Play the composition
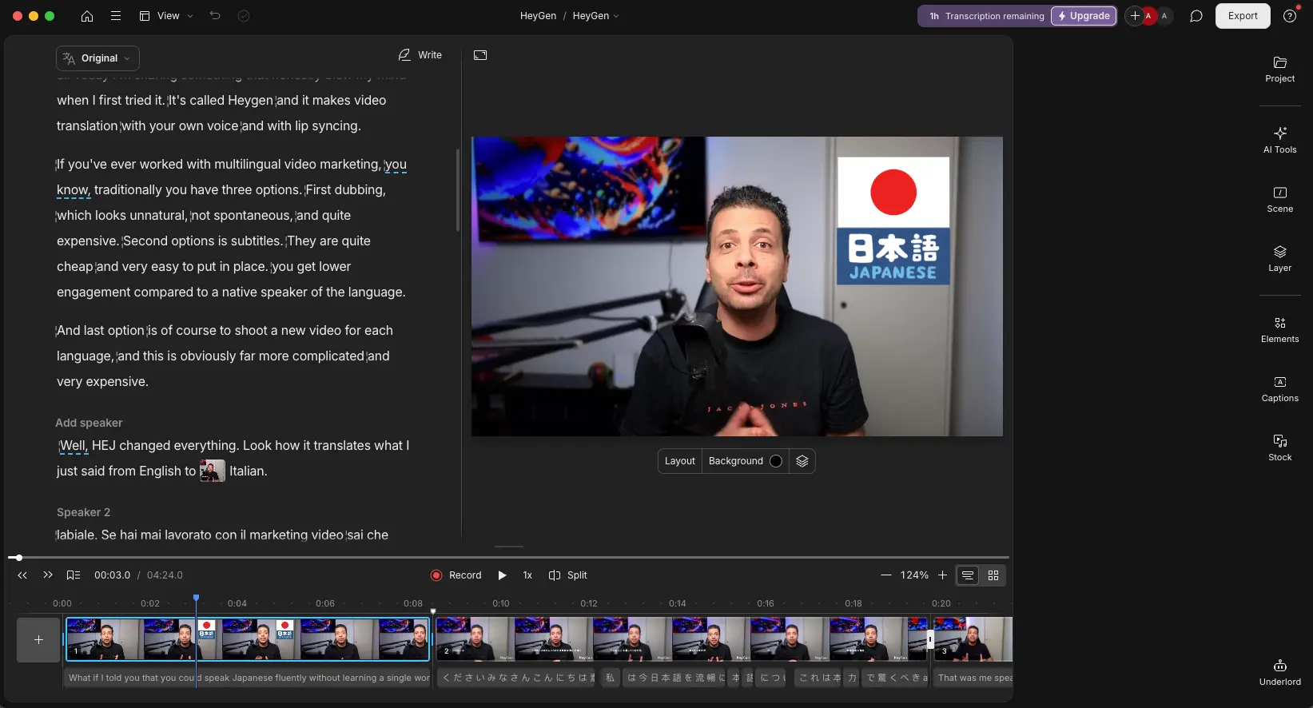 [502, 575]
